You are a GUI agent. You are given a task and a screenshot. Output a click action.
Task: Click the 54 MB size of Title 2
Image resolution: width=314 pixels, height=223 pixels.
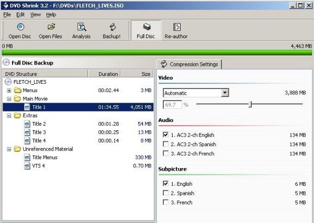pyautogui.click(x=144, y=124)
